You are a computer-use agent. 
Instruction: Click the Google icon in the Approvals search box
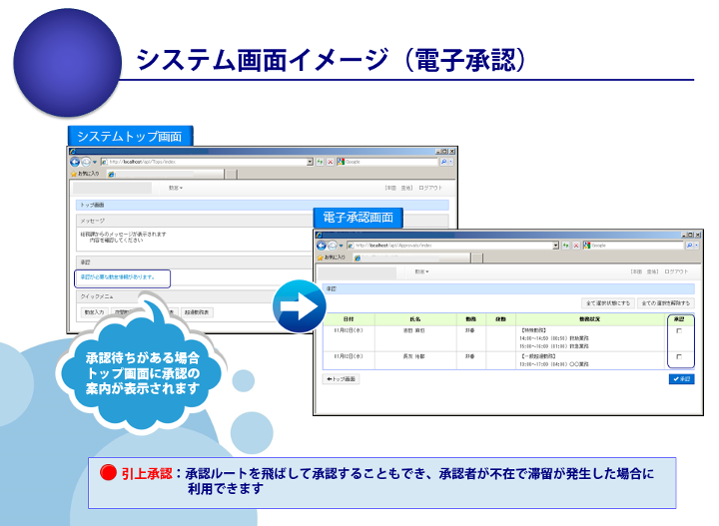587,246
